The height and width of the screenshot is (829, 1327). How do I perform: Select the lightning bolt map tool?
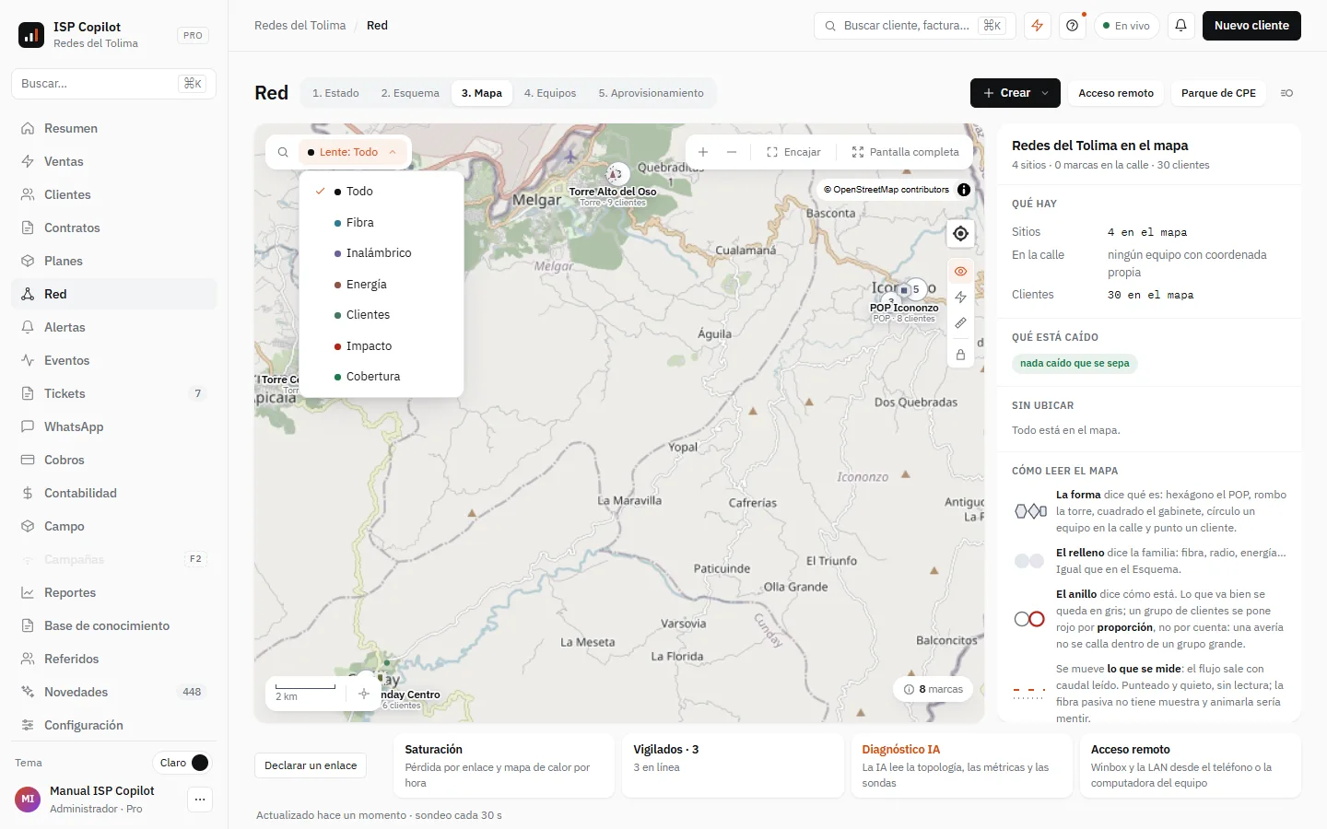coord(960,298)
